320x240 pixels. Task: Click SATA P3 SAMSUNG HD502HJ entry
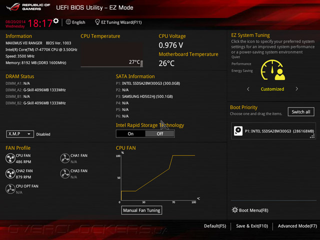pyautogui.click(x=144, y=96)
